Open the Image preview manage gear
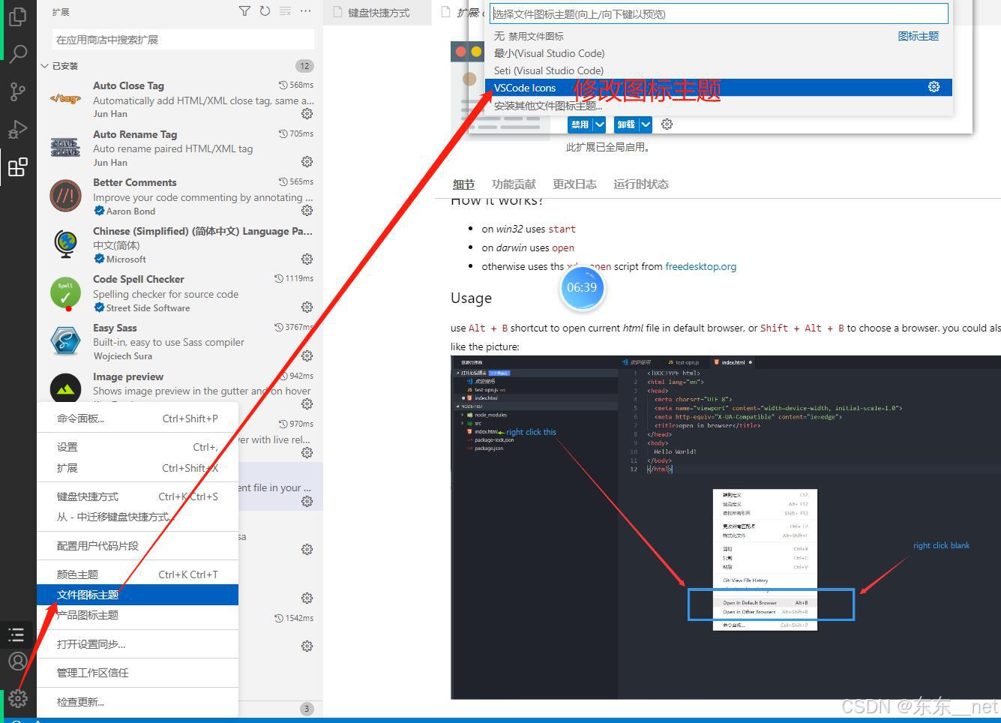 [x=307, y=404]
